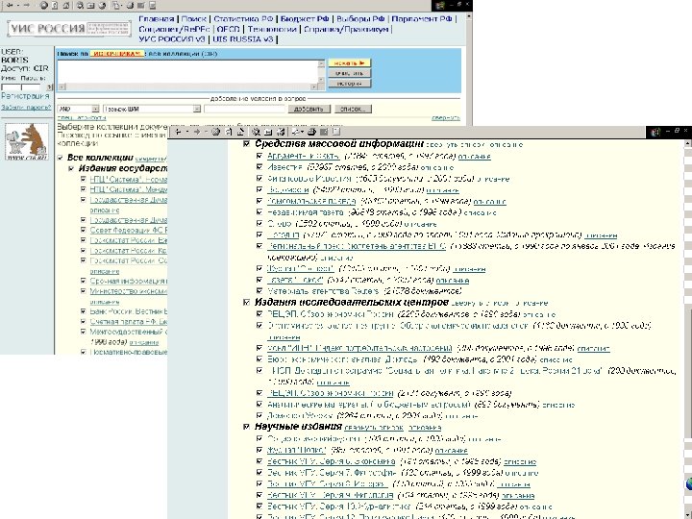Click the история history button
Image resolution: width=692 pixels, height=519 pixels.
349,84
